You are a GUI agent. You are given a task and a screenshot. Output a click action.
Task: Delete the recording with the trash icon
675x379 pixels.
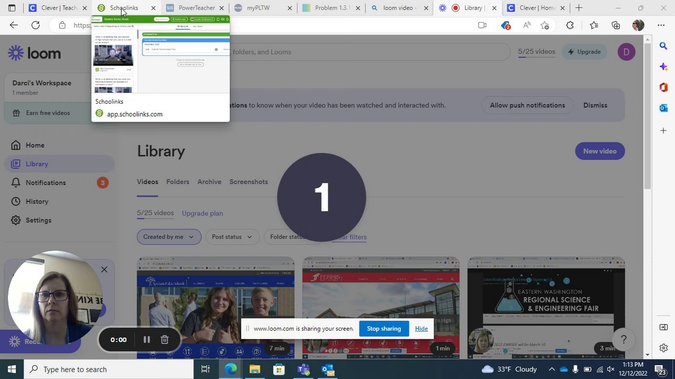coord(164,340)
